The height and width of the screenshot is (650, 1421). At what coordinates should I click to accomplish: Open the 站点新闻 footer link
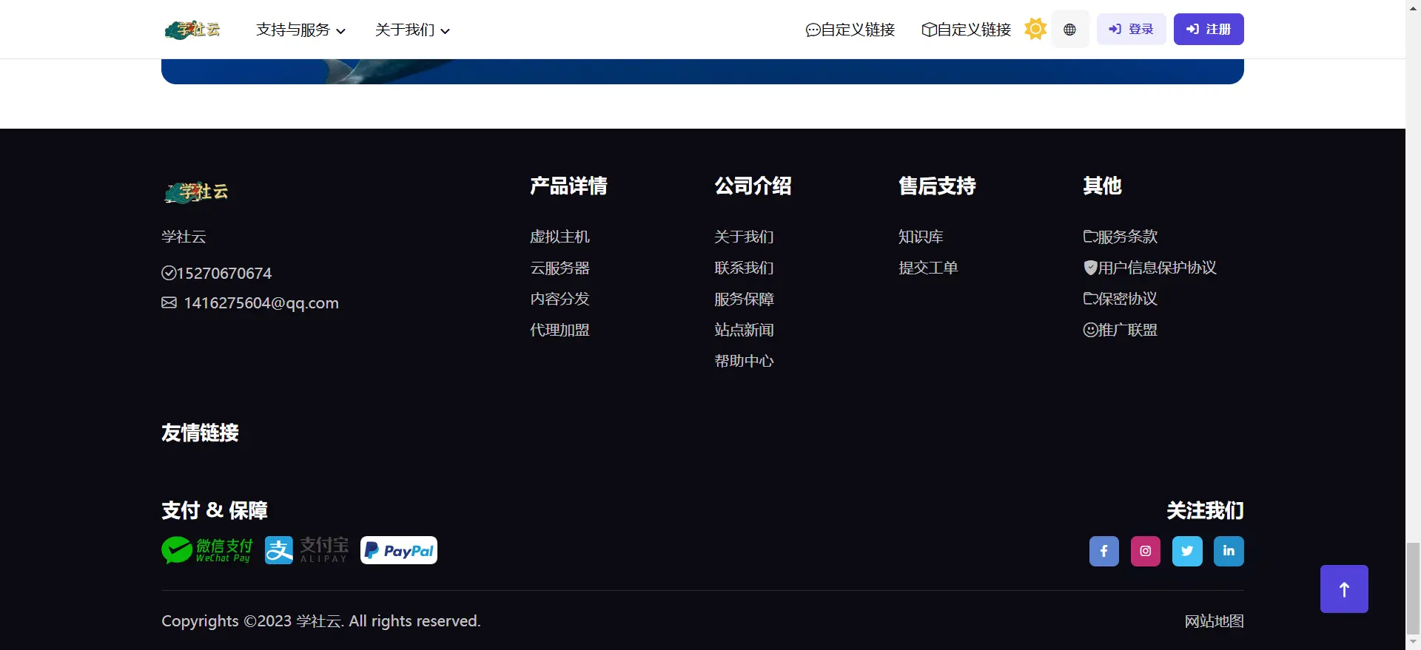(744, 330)
